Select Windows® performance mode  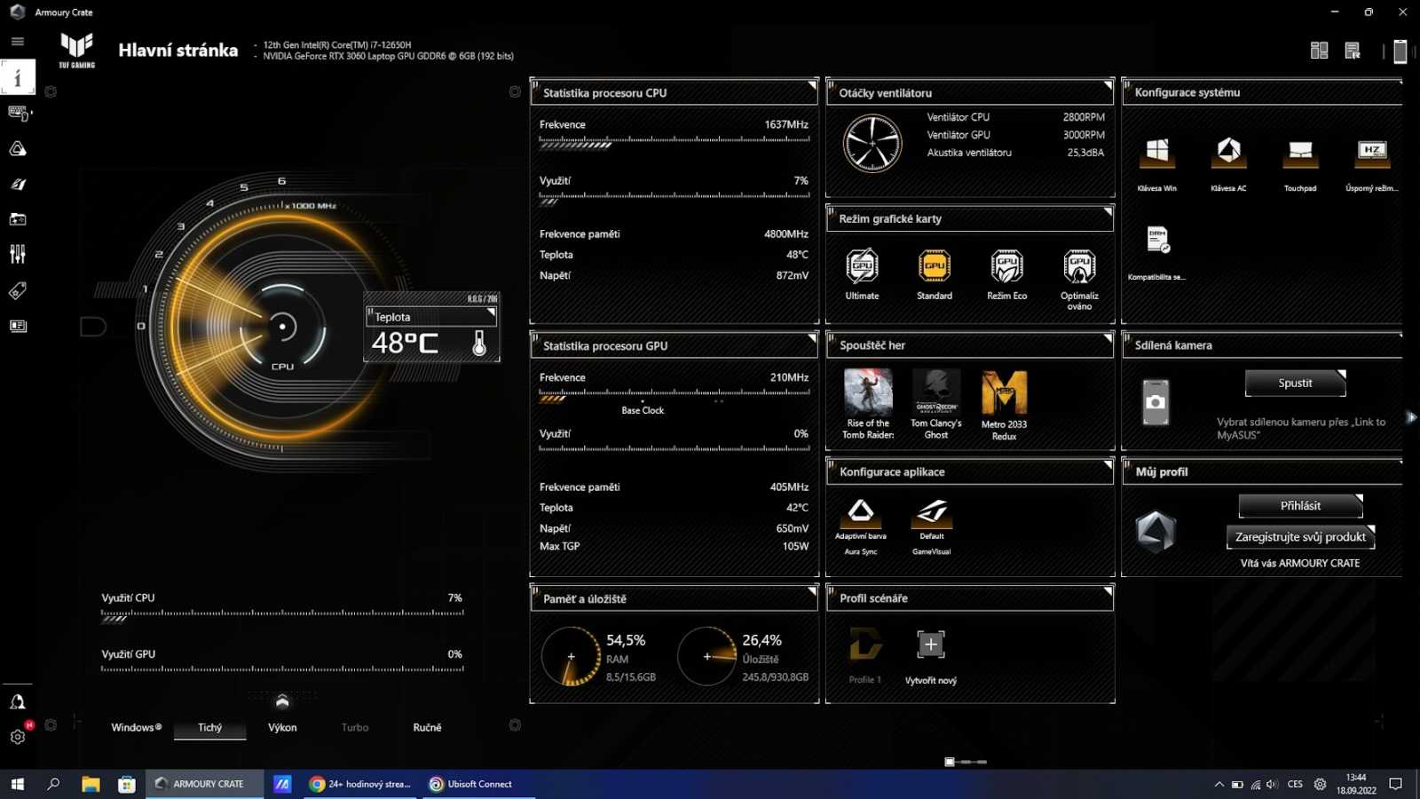click(137, 728)
